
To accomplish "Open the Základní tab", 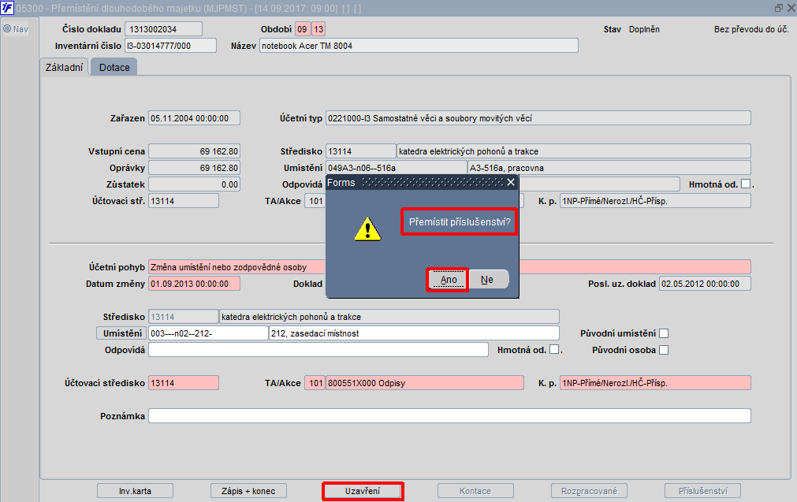I will (64, 67).
